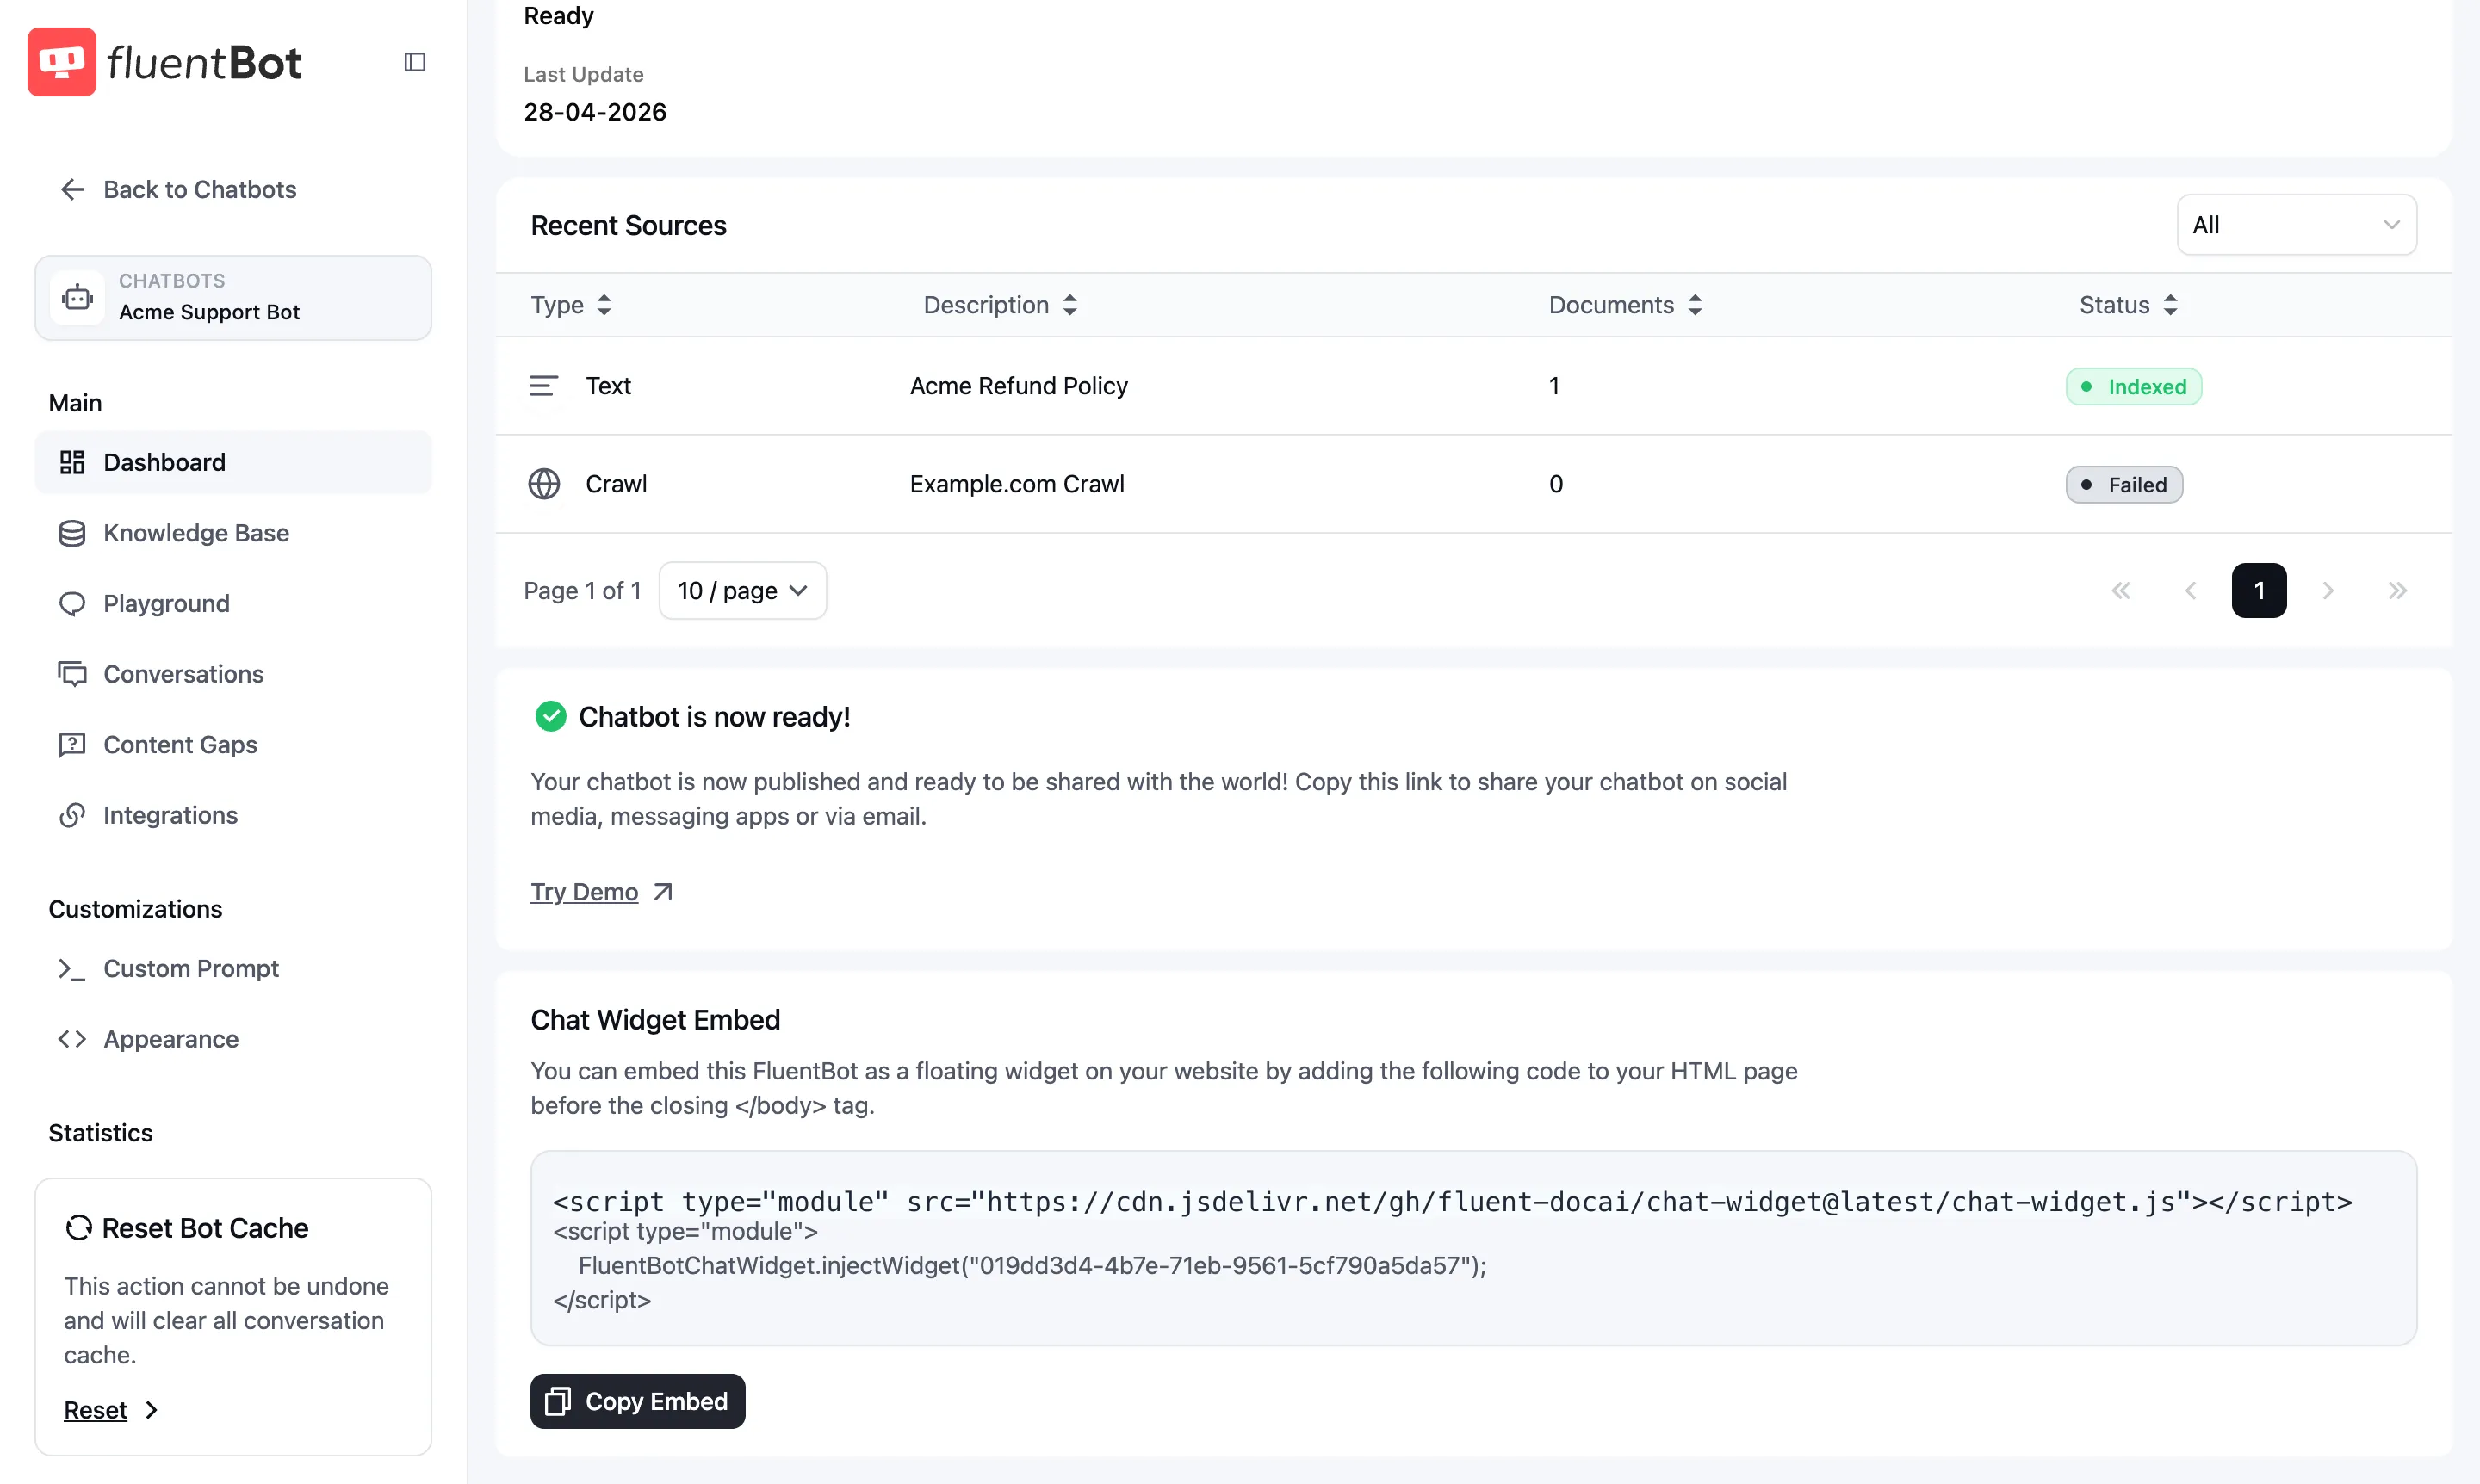This screenshot has height=1484, width=2480.
Task: Click the Conversations messages icon
Action: point(72,674)
